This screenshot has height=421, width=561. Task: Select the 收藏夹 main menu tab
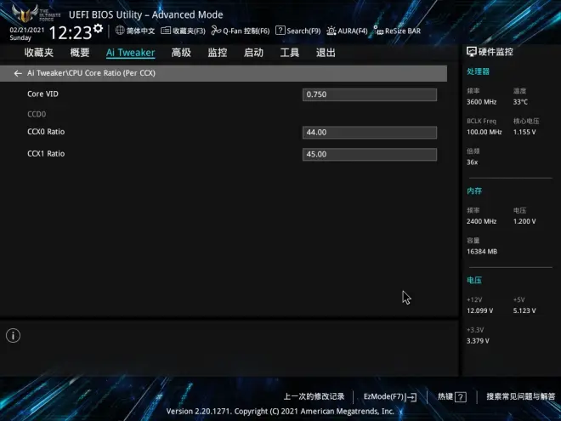39,53
